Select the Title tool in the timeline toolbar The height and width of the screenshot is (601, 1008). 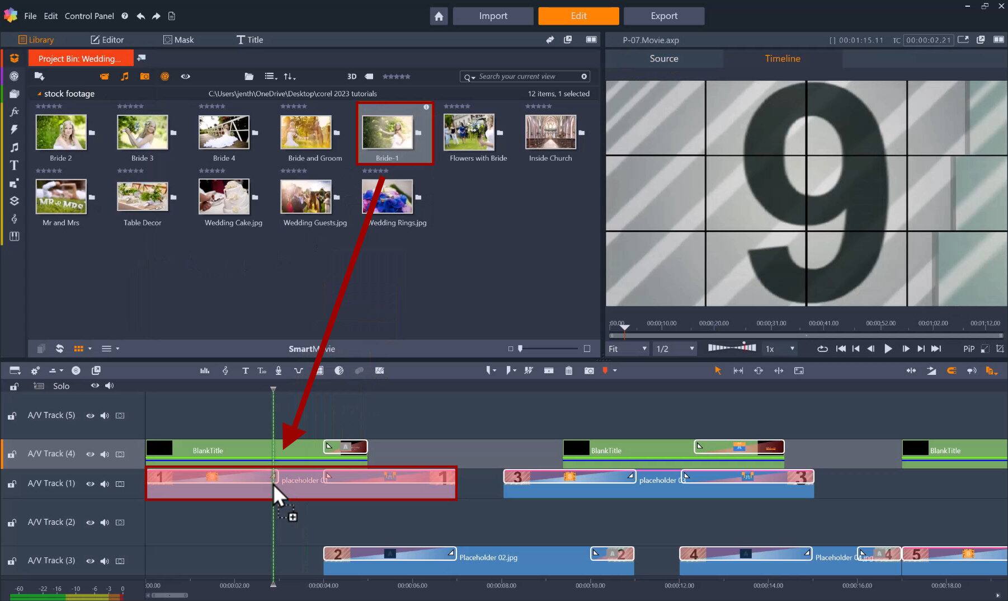[245, 370]
